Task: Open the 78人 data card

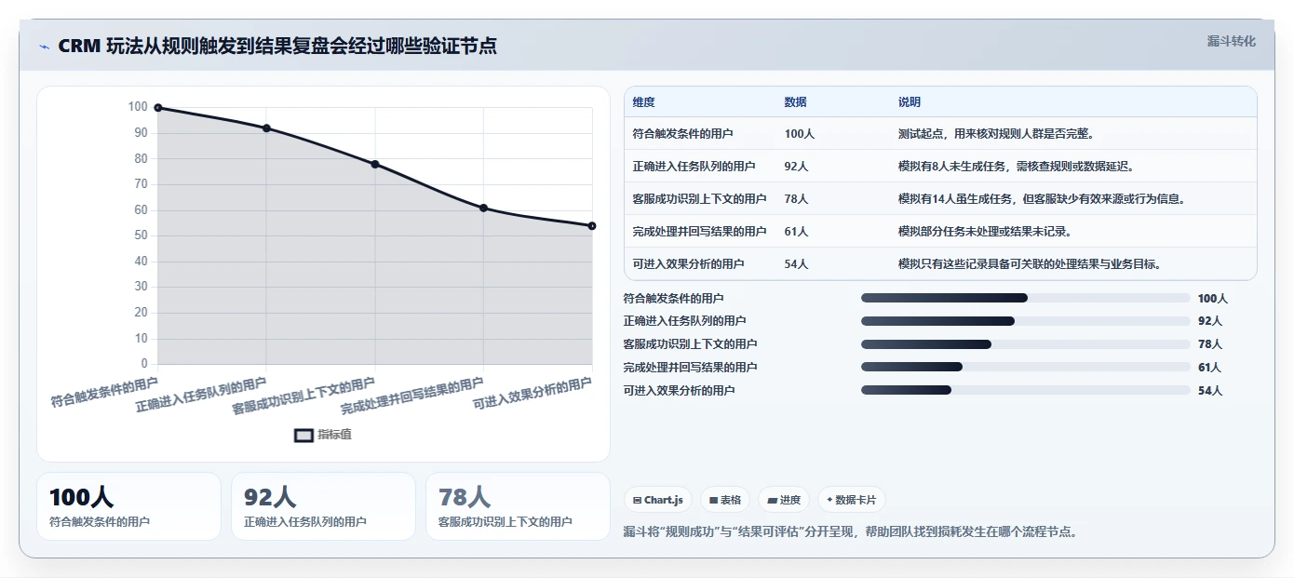Action: click(x=518, y=506)
